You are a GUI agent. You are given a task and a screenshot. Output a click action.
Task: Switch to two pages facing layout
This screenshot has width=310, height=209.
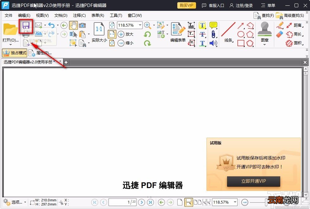[x=198, y=202]
